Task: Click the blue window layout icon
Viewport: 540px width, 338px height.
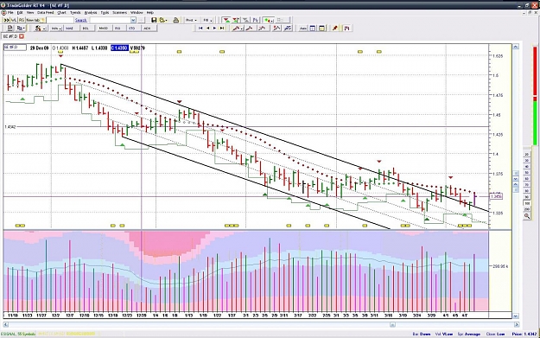Action: coord(313,29)
